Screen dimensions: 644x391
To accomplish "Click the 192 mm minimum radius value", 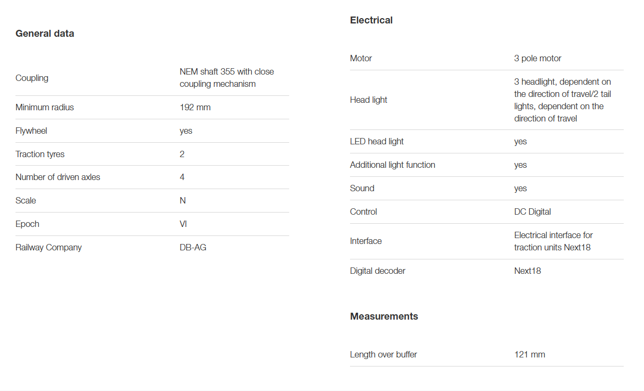I will click(195, 108).
